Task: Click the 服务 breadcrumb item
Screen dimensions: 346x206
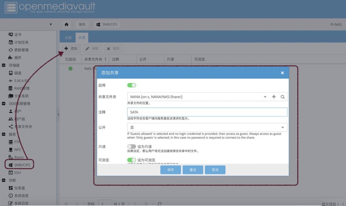Action: point(82,24)
